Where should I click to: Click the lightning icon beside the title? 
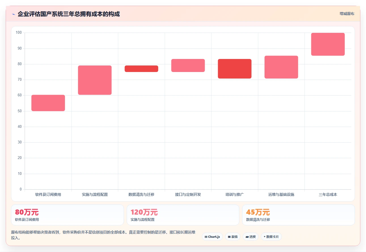[x=13, y=14]
